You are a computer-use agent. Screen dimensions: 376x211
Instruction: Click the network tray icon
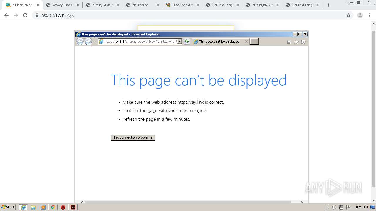coord(341,207)
